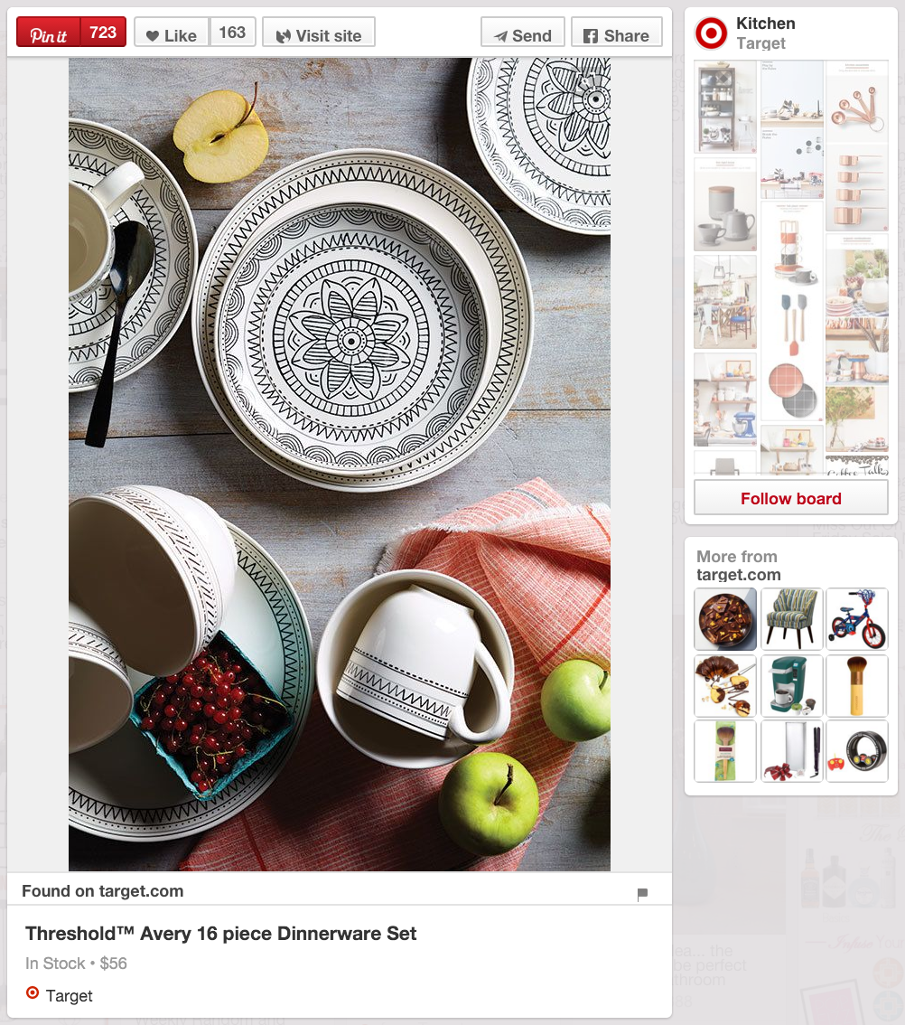
Task: Click the small Target icon under price
Action: tap(32, 993)
